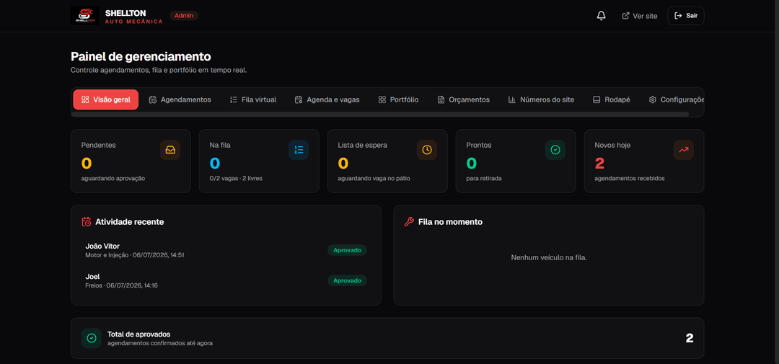This screenshot has width=779, height=364.
Task: Go to Agenda e vagas tab
Action: coord(327,99)
